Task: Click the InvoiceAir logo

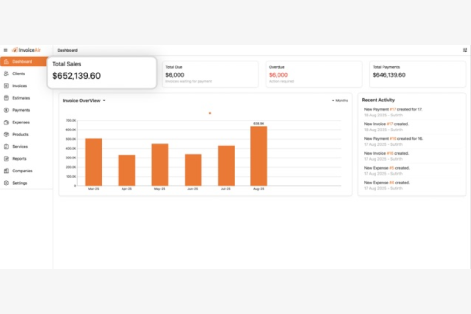Action: tap(27, 50)
